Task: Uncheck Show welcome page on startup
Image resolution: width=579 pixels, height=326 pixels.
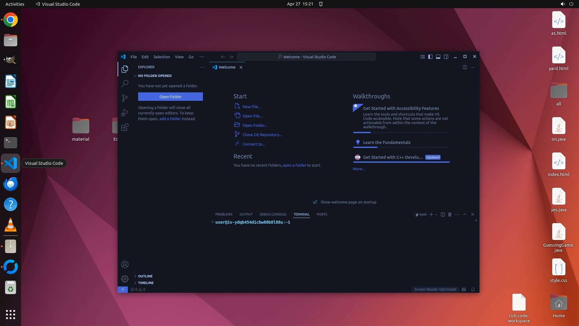Action: pyautogui.click(x=315, y=202)
